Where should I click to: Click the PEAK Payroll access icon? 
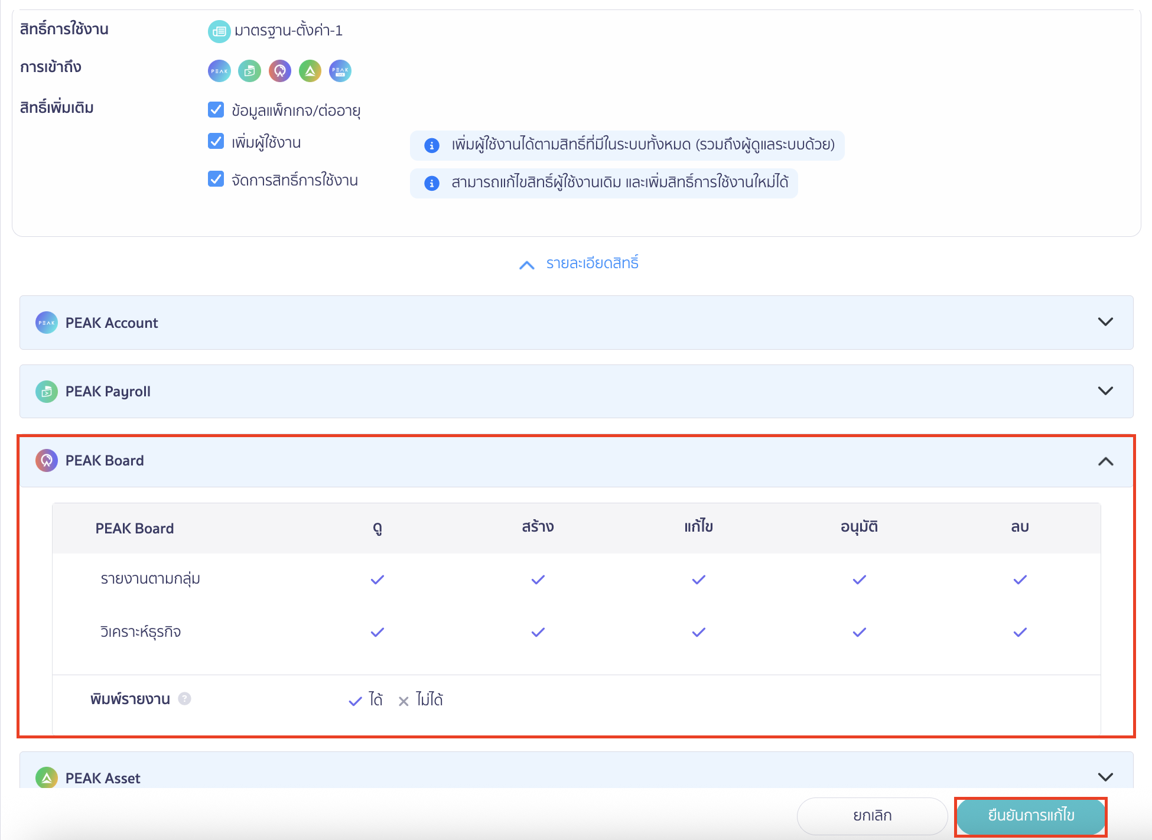point(249,71)
